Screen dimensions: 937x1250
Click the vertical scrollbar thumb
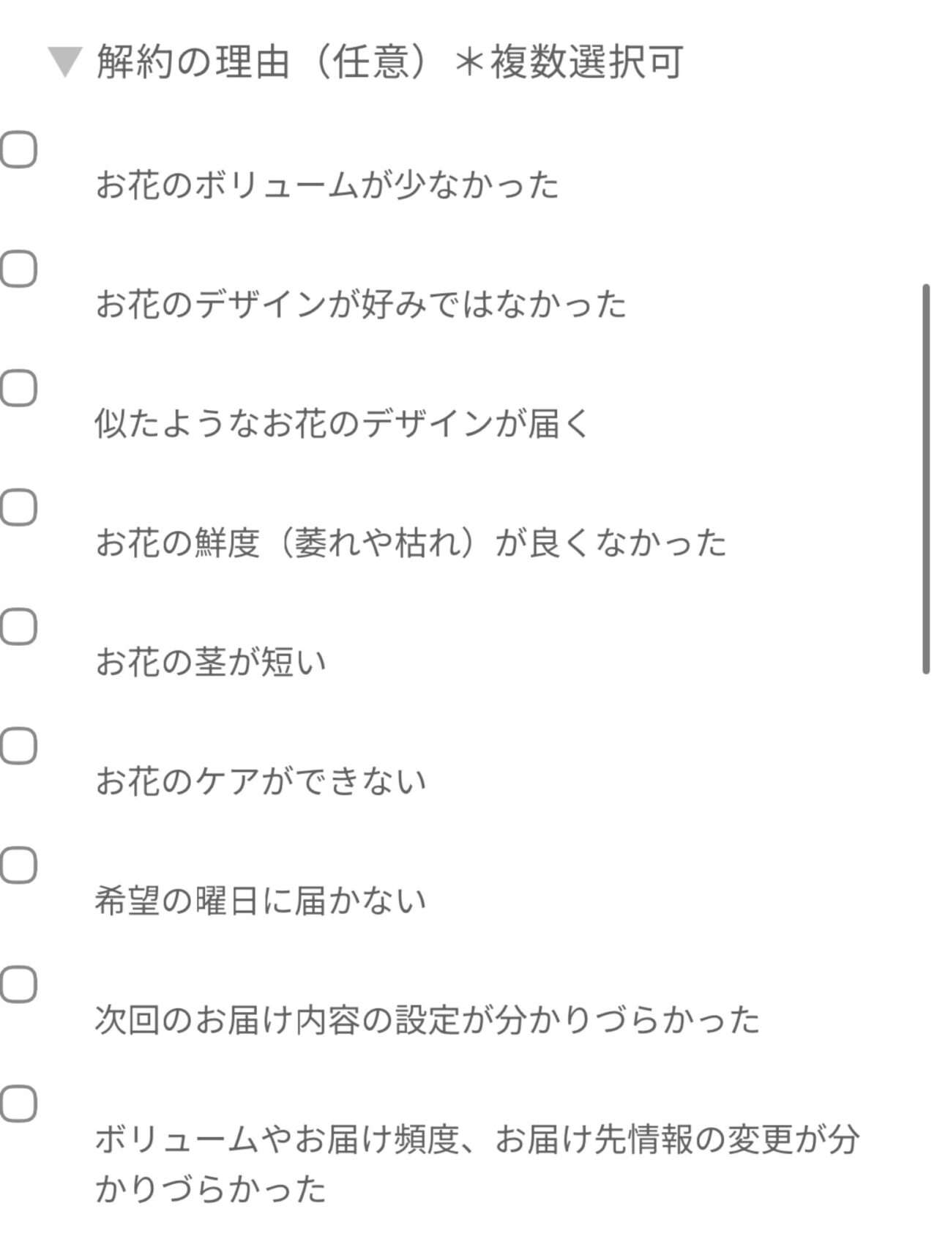coord(926,480)
